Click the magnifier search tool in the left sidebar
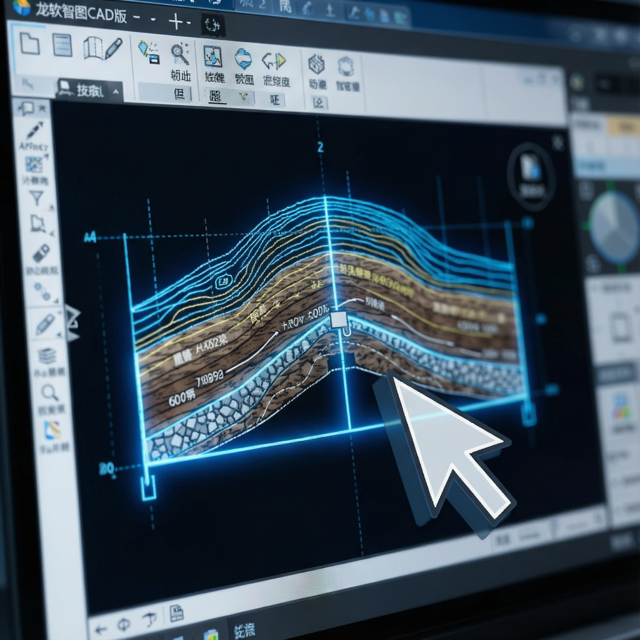 tap(50, 392)
